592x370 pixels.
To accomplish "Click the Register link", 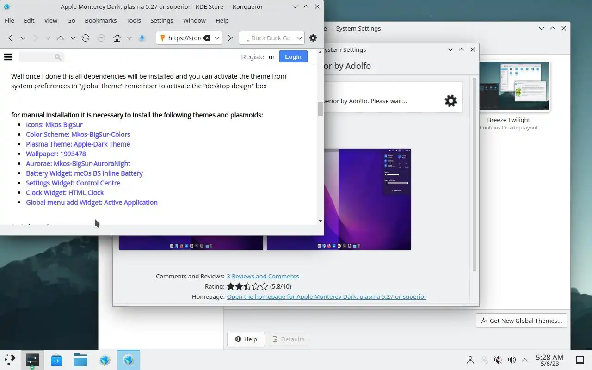I will click(253, 57).
